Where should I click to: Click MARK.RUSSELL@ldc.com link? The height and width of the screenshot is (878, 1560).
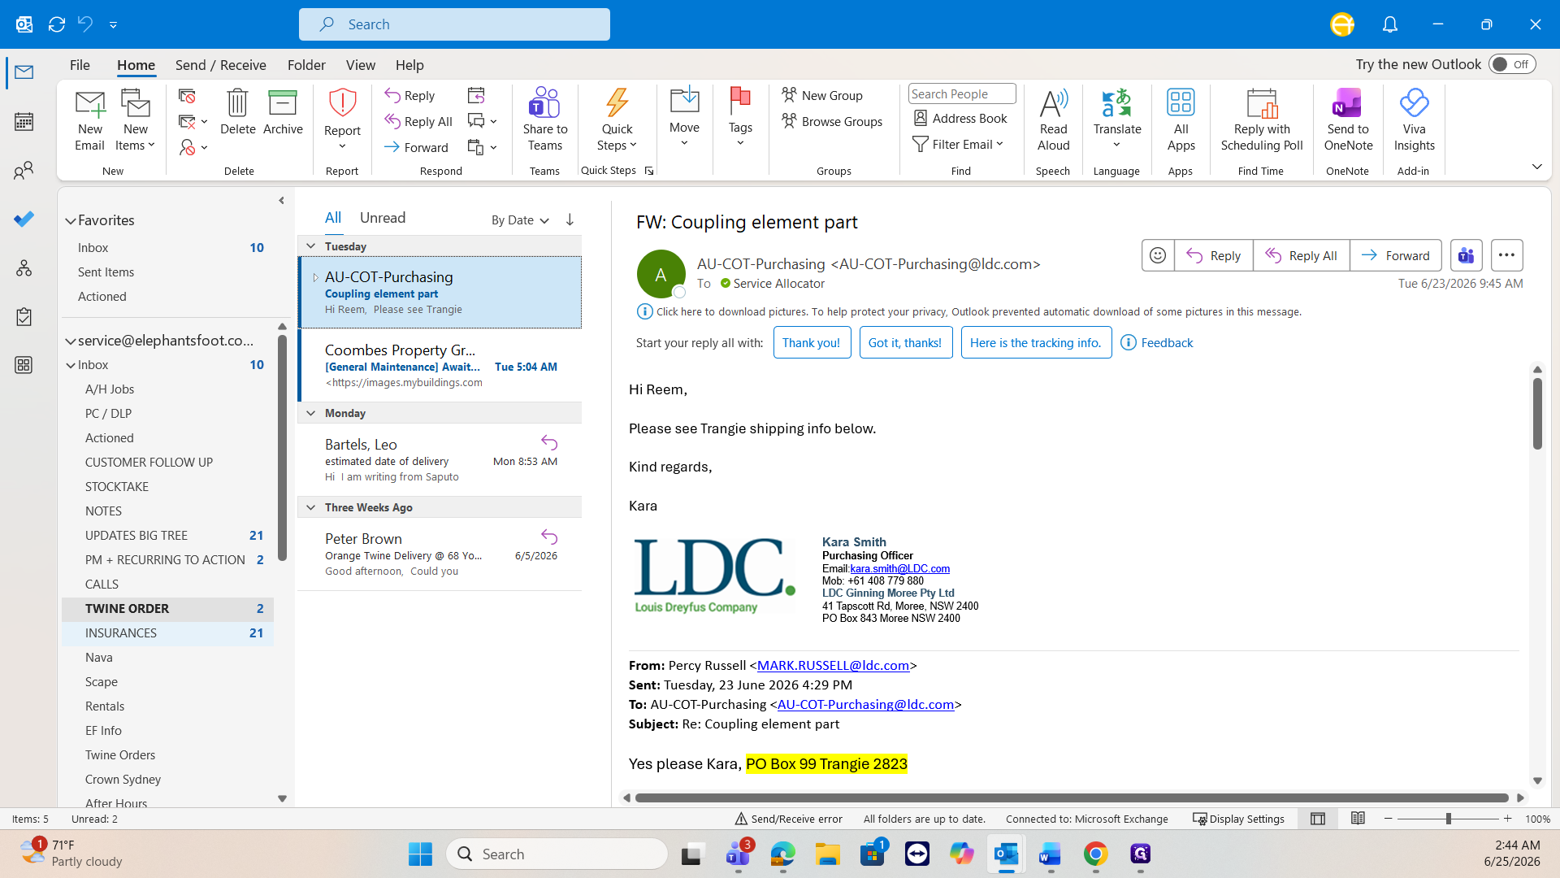tap(833, 665)
